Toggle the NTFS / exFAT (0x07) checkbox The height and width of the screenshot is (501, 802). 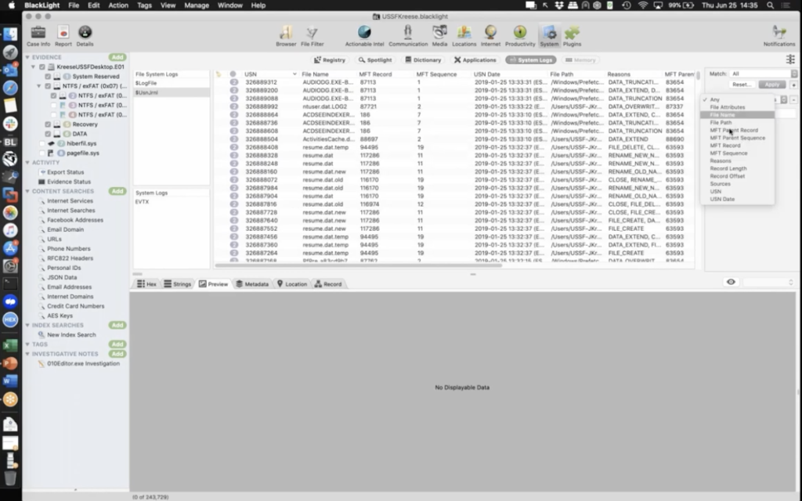point(48,86)
